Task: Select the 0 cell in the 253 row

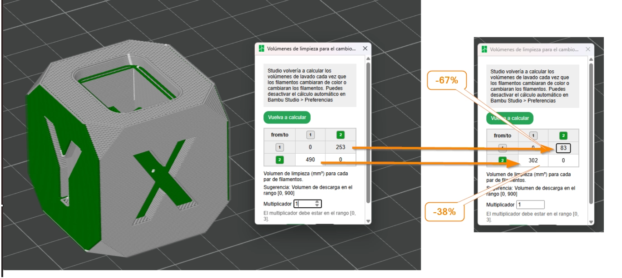Action: [x=311, y=147]
